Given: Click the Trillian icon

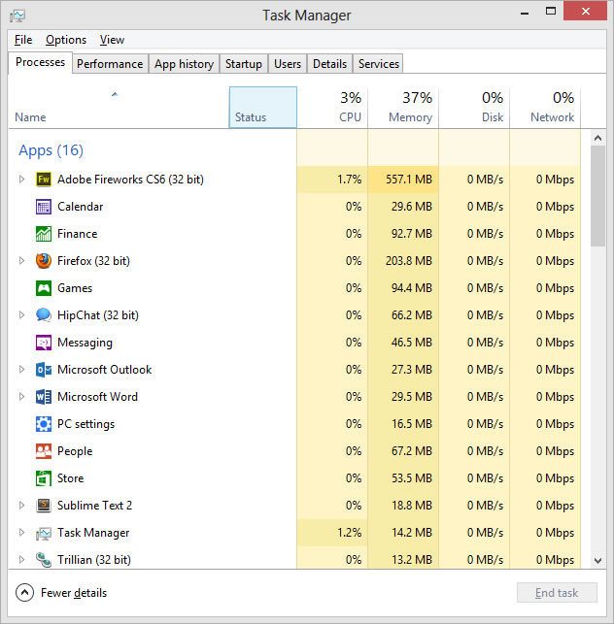Looking at the screenshot, I should click(x=44, y=560).
